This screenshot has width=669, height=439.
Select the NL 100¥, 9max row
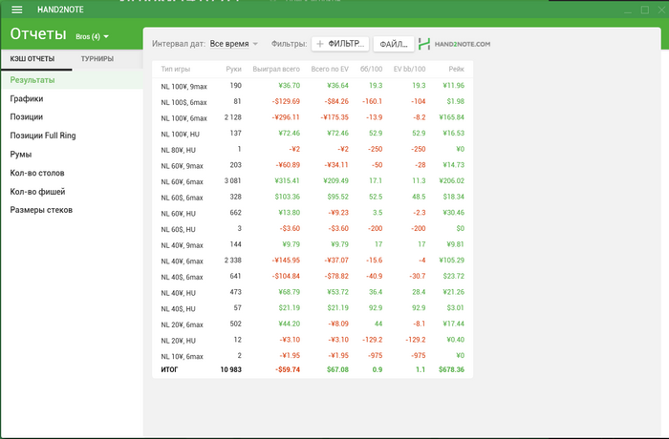coord(313,86)
